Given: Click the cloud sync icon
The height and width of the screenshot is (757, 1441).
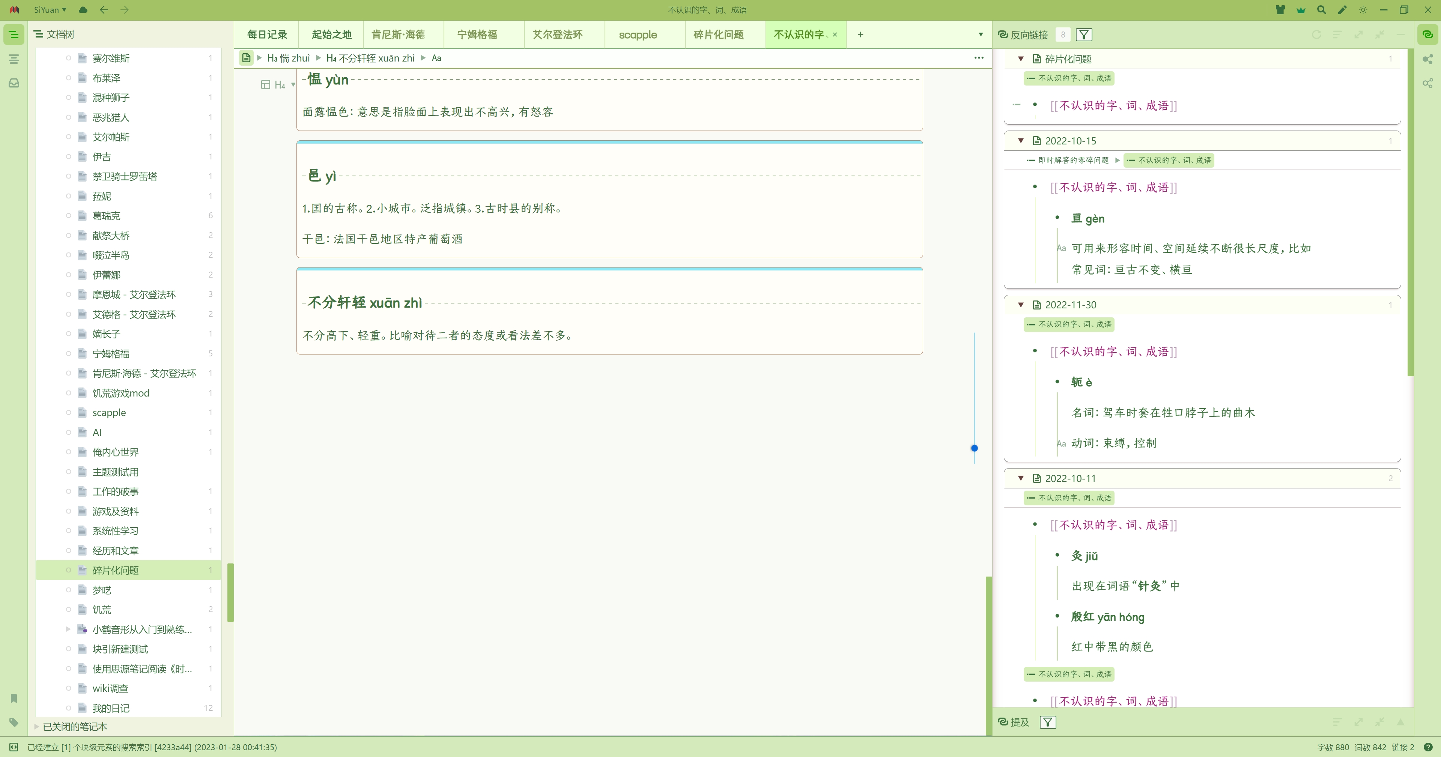Looking at the screenshot, I should [83, 9].
